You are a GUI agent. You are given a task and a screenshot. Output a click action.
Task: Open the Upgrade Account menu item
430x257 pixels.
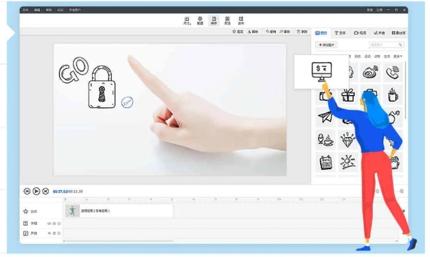75,10
